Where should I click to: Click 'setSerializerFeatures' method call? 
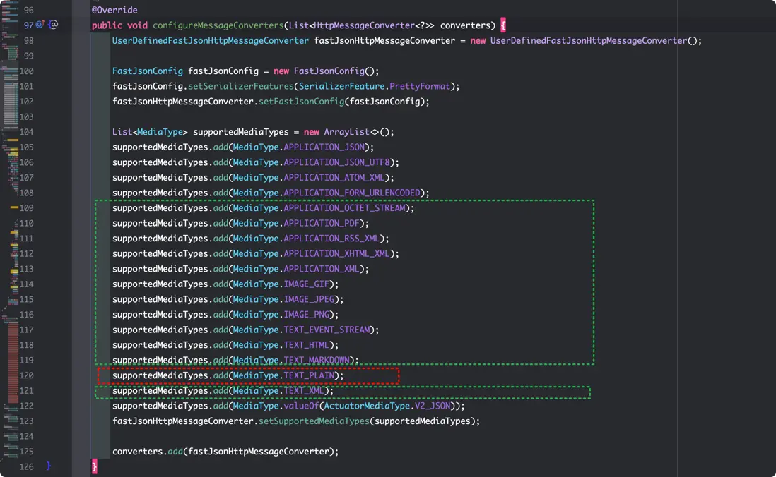pos(240,87)
